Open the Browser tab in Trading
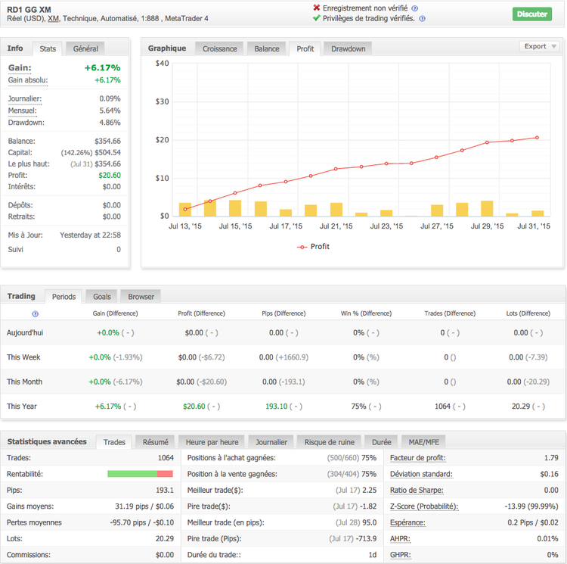 click(141, 297)
